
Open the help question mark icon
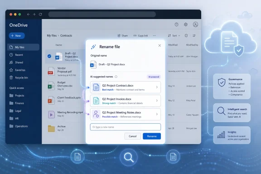pos(176,24)
